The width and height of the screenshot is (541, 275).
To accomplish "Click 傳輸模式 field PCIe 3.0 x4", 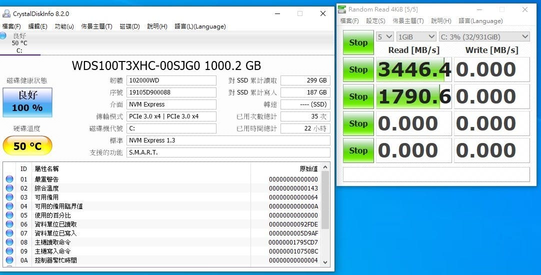I will click(x=171, y=116).
